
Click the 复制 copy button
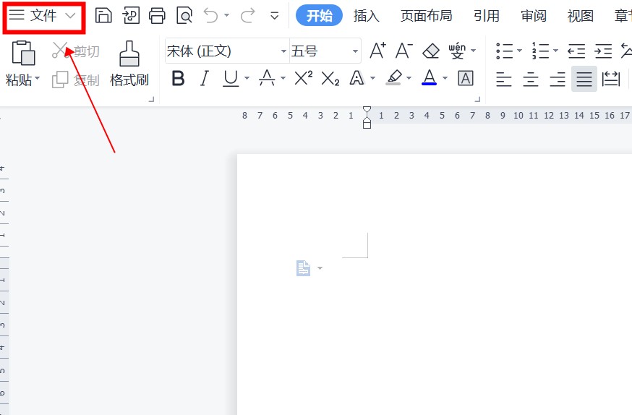tap(76, 80)
